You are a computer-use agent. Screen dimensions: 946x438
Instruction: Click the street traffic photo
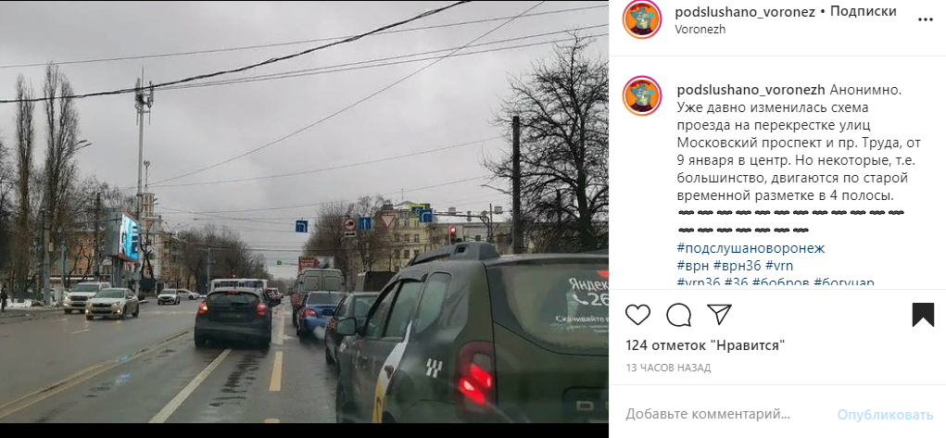[304, 212]
